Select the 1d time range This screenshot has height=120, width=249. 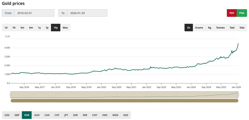tap(6, 28)
